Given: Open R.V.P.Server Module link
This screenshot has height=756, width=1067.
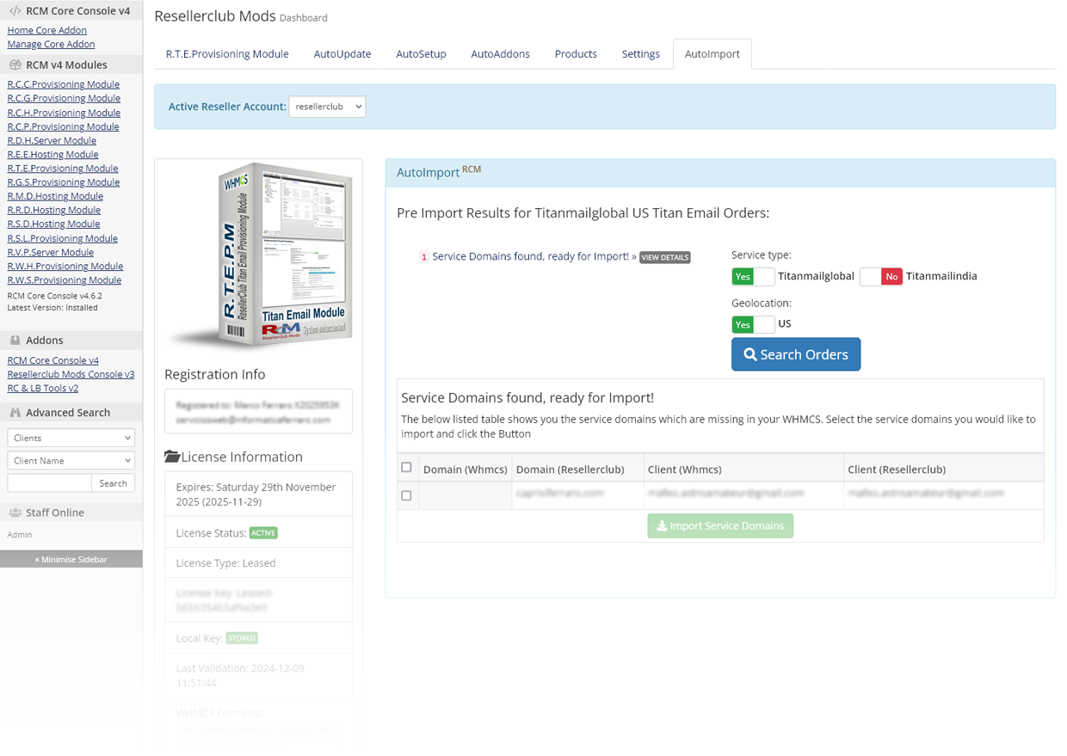Looking at the screenshot, I should coord(51,252).
